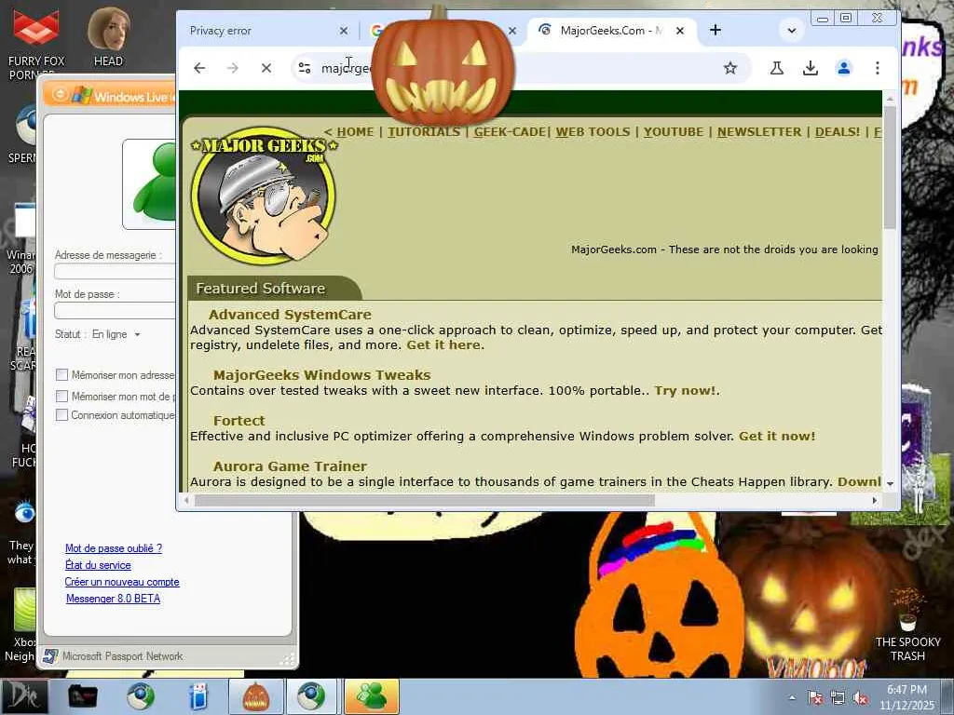Select THE SPOOKY TRASH desktop icon
Screen dimensions: 954x715
pos(907,625)
